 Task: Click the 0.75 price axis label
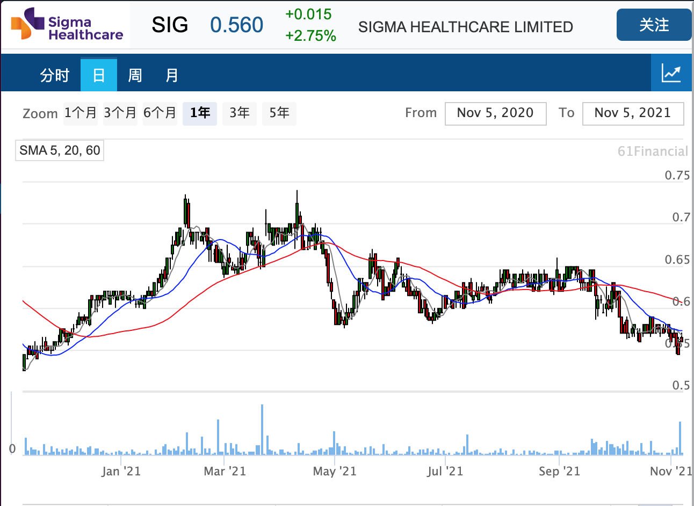coord(677,176)
